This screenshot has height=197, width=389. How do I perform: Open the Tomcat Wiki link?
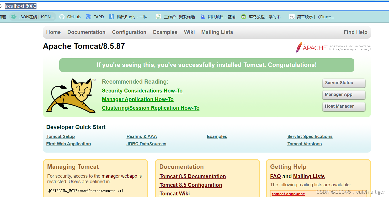click(174, 194)
